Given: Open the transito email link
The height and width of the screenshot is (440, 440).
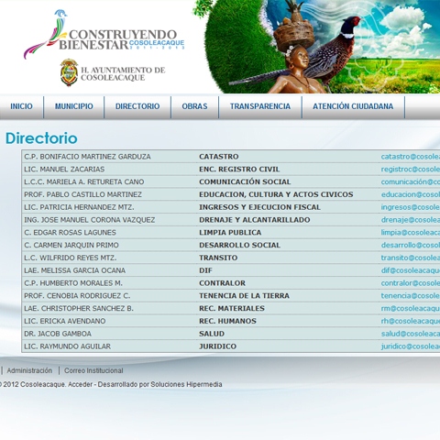Looking at the screenshot, I should click(411, 258).
